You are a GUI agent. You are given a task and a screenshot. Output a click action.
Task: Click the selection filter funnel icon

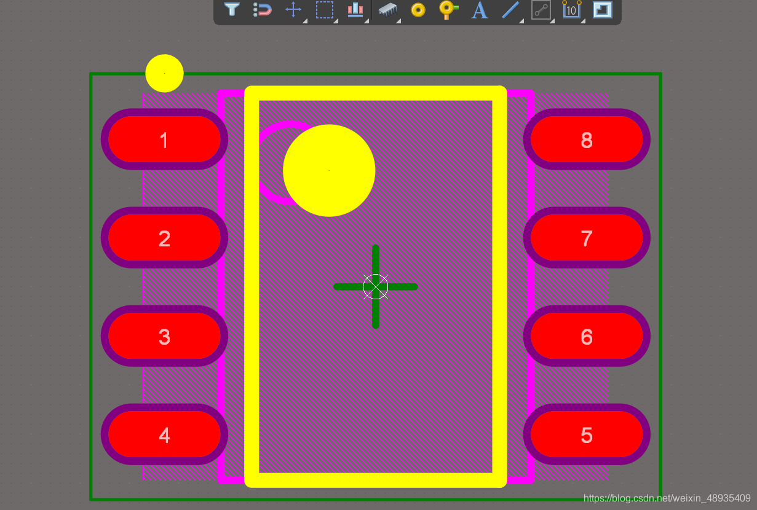click(232, 10)
